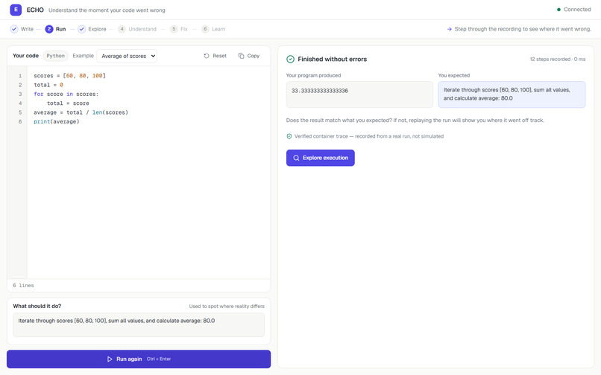
Task: Click step number 5 circle
Action: pyautogui.click(x=174, y=29)
